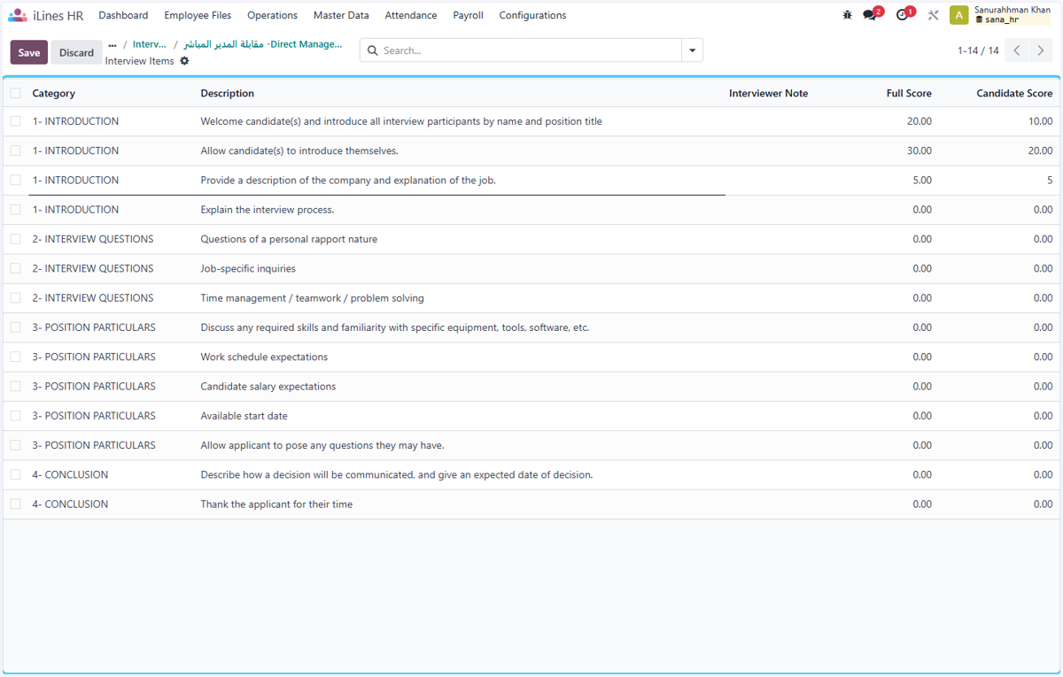Open the Attendance menu
This screenshot has height=677, width=1063.
click(411, 15)
